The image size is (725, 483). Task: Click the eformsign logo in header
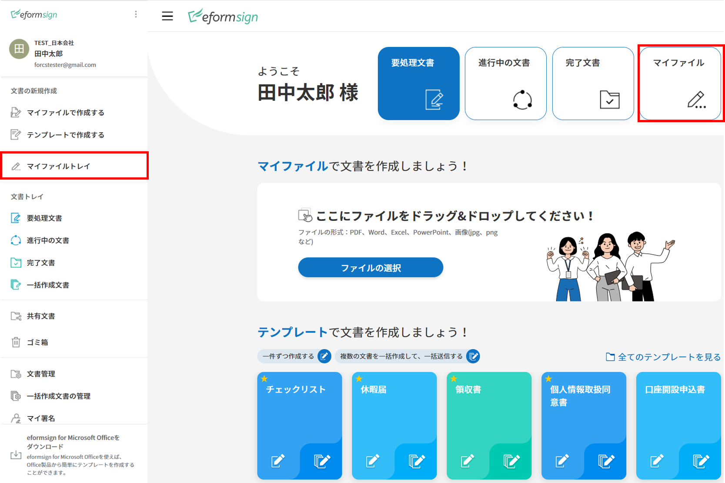pos(223,17)
